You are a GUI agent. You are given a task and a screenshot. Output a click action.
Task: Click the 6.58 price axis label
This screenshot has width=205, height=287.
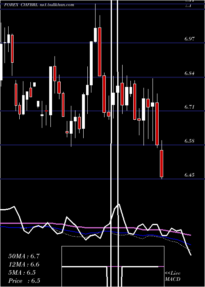pos(189,141)
